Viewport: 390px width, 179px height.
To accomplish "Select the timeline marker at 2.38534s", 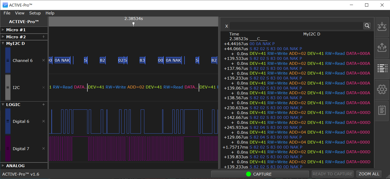I will pos(133,24).
